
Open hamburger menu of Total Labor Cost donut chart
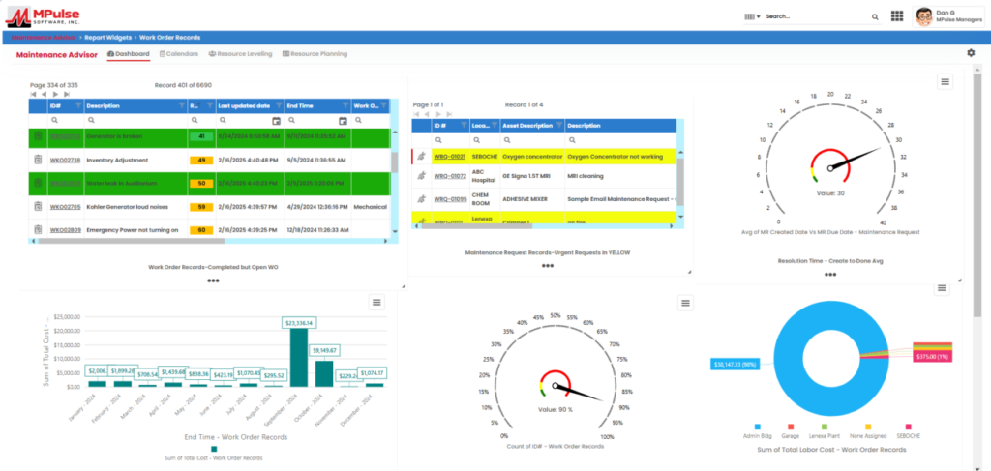(x=942, y=288)
